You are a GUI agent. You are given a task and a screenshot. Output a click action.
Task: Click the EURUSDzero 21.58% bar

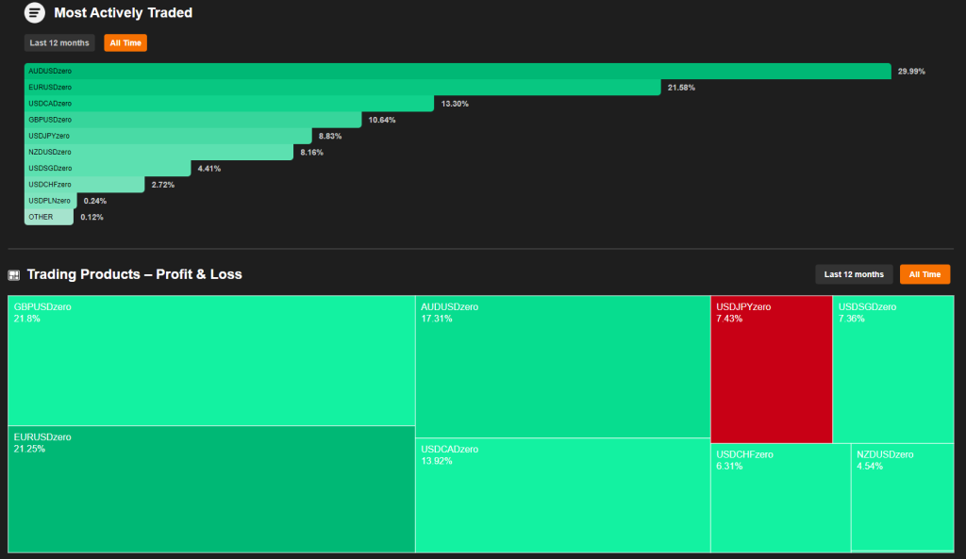342,88
